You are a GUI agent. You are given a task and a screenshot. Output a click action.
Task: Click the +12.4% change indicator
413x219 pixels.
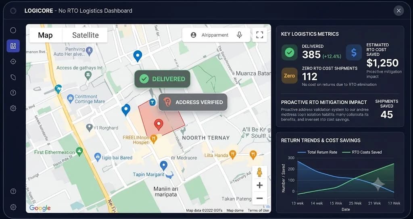pyautogui.click(x=332, y=56)
